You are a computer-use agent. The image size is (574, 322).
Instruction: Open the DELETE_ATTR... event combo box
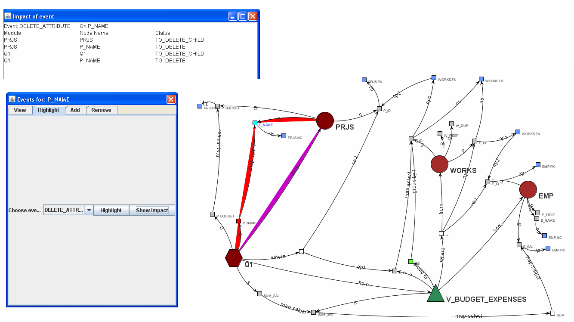[x=68, y=210]
